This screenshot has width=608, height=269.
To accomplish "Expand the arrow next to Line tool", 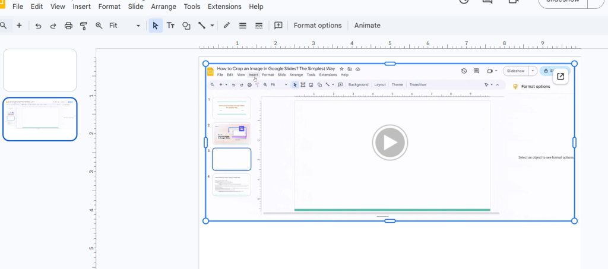I will [x=212, y=26].
